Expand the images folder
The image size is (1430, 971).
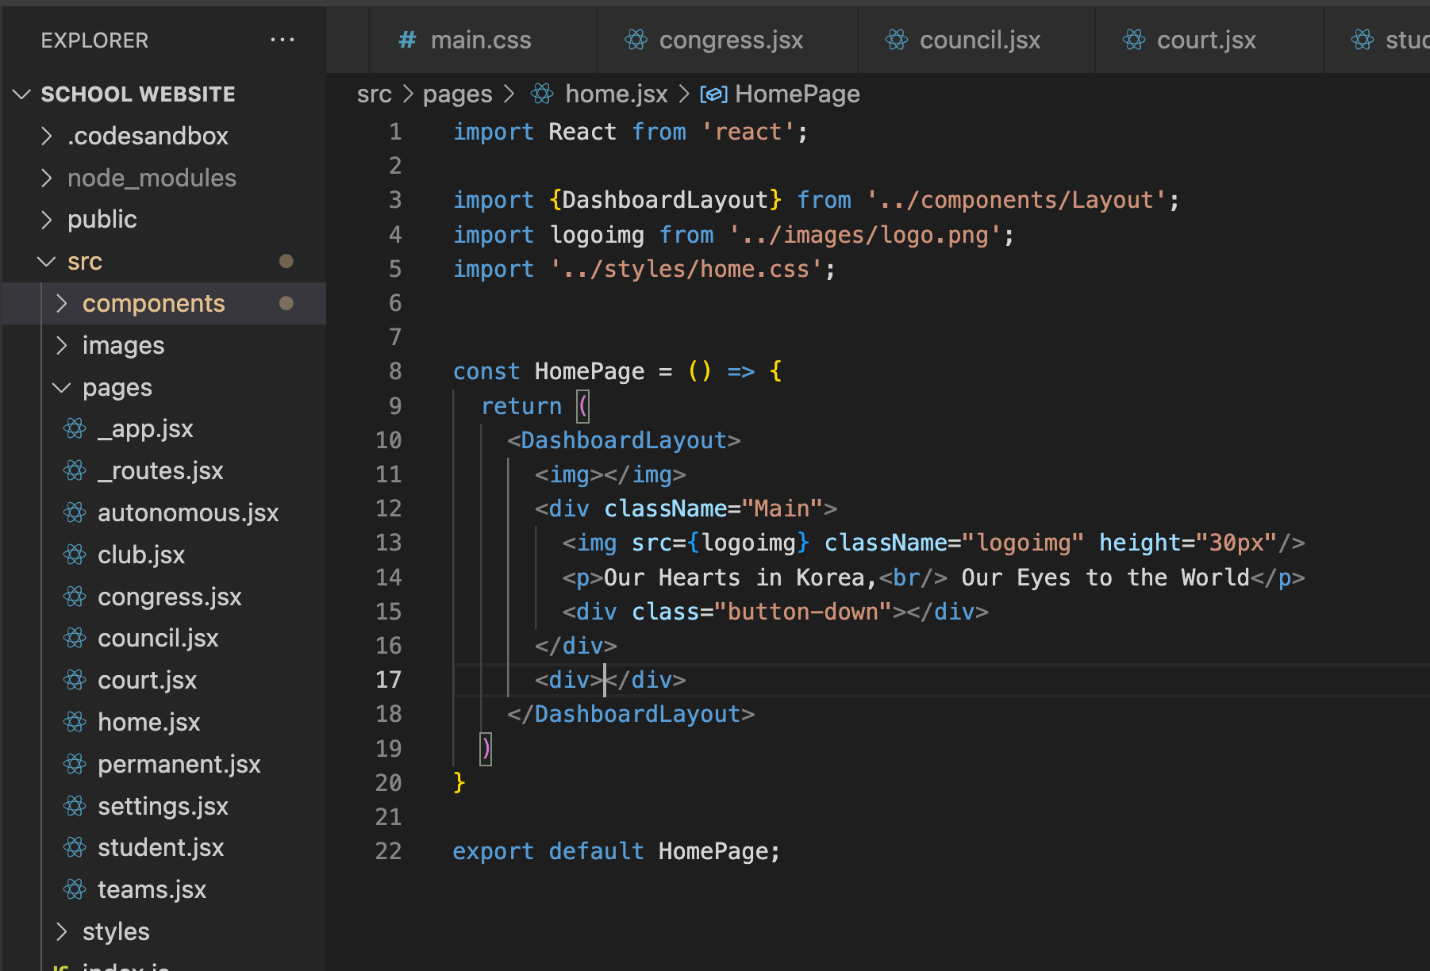click(x=62, y=345)
